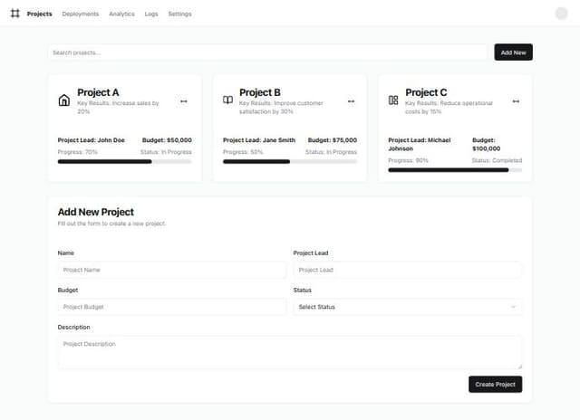Open Project C's arrows options icon
The width and height of the screenshot is (580, 420).
tap(516, 101)
